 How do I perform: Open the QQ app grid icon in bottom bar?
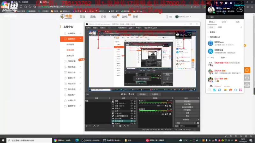click(x=240, y=90)
